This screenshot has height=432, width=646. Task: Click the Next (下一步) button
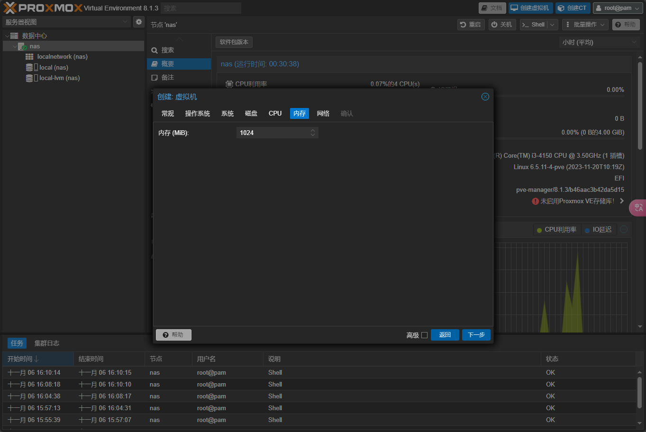476,335
